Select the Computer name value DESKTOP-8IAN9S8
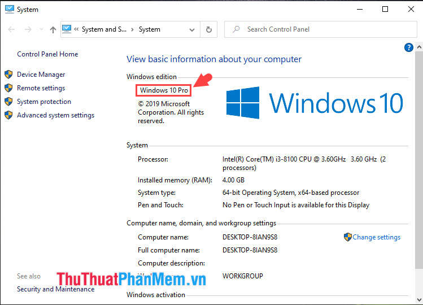The height and width of the screenshot is (305, 423). tap(250, 237)
